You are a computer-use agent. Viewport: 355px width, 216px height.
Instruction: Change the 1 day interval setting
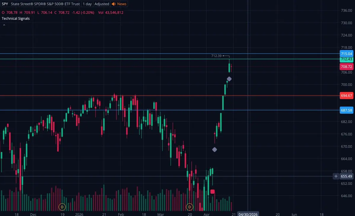tap(87, 4)
